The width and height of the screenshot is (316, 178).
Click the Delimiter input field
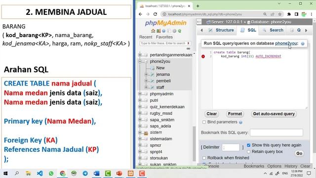231,147
